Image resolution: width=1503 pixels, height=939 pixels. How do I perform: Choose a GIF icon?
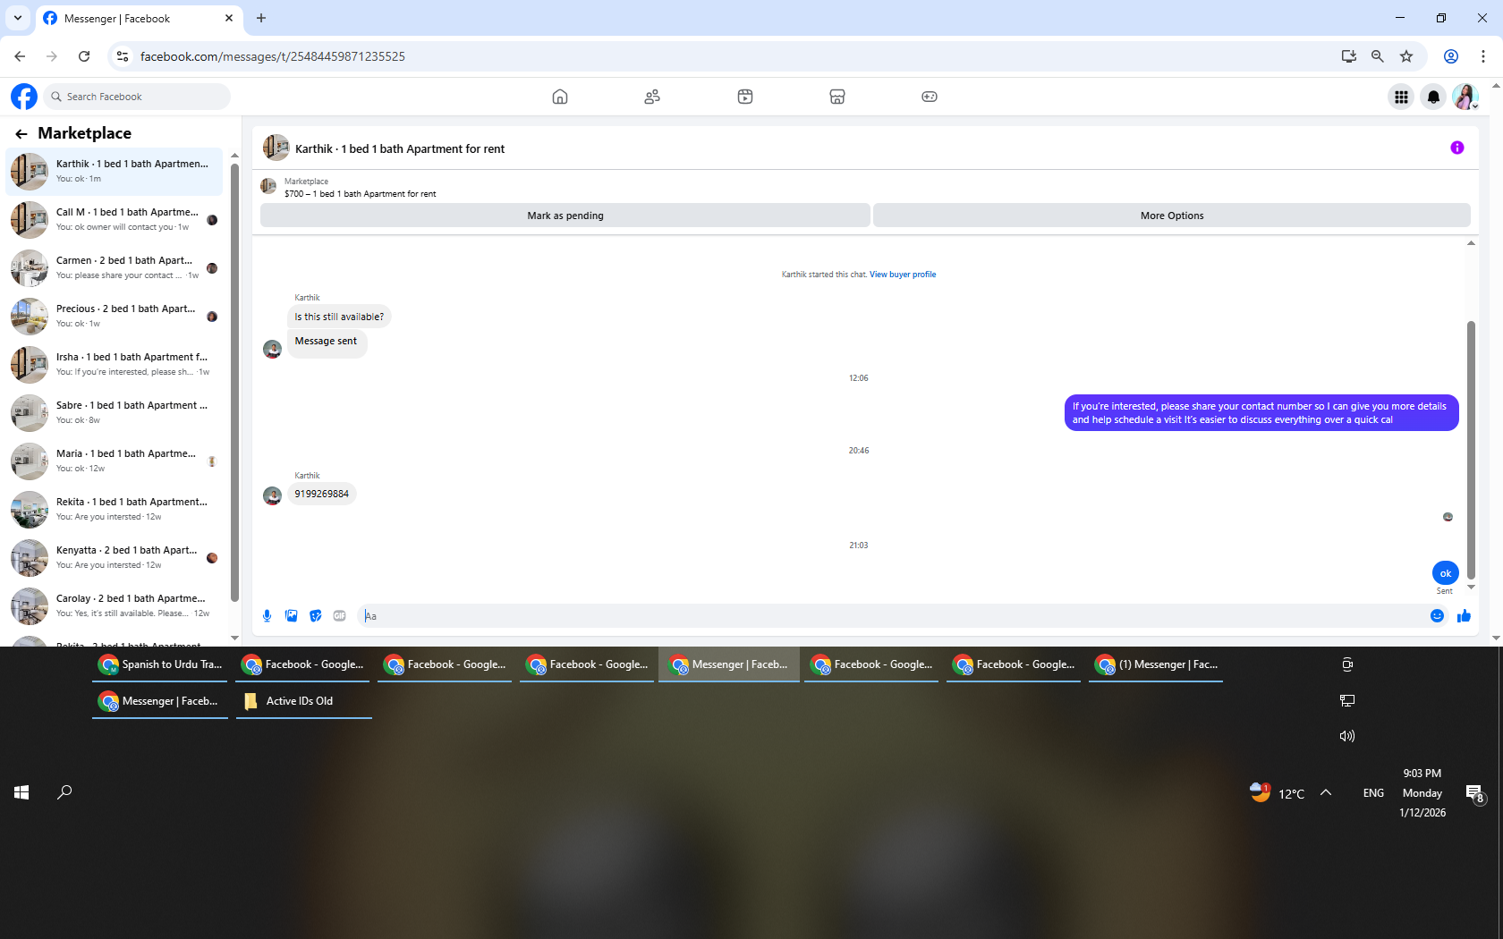tap(339, 615)
